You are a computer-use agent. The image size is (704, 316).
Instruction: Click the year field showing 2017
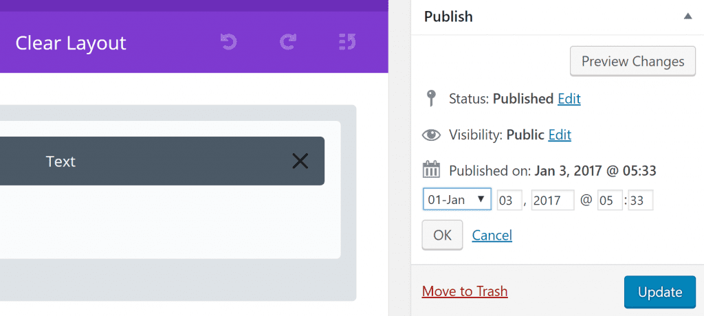[x=553, y=200]
